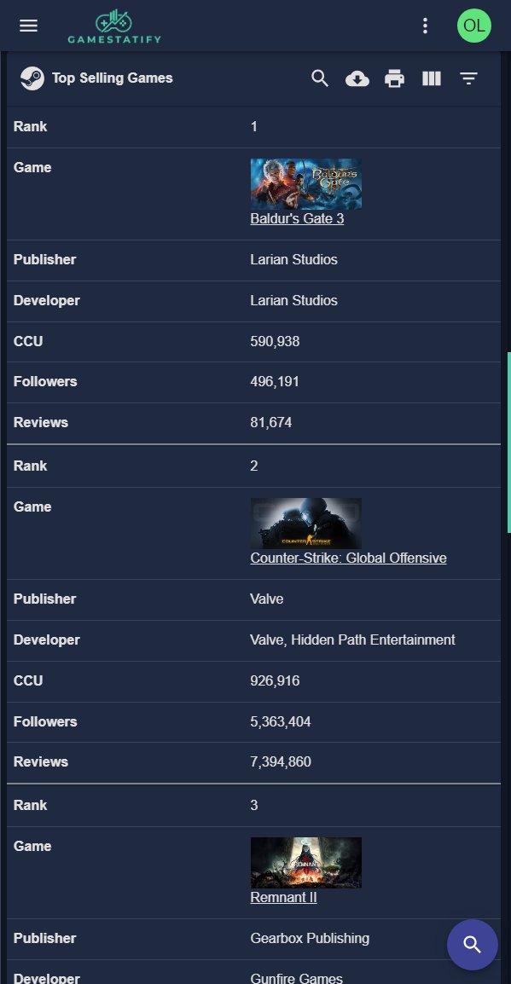Click the GameStatify logo
Screen dimensions: 511x984
114,26
